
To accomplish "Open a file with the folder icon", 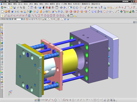I will point(12,8).
